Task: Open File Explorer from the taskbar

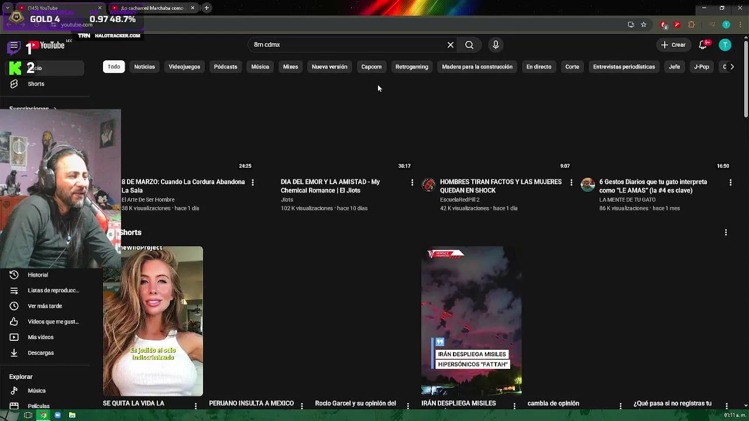Action: pos(72,415)
